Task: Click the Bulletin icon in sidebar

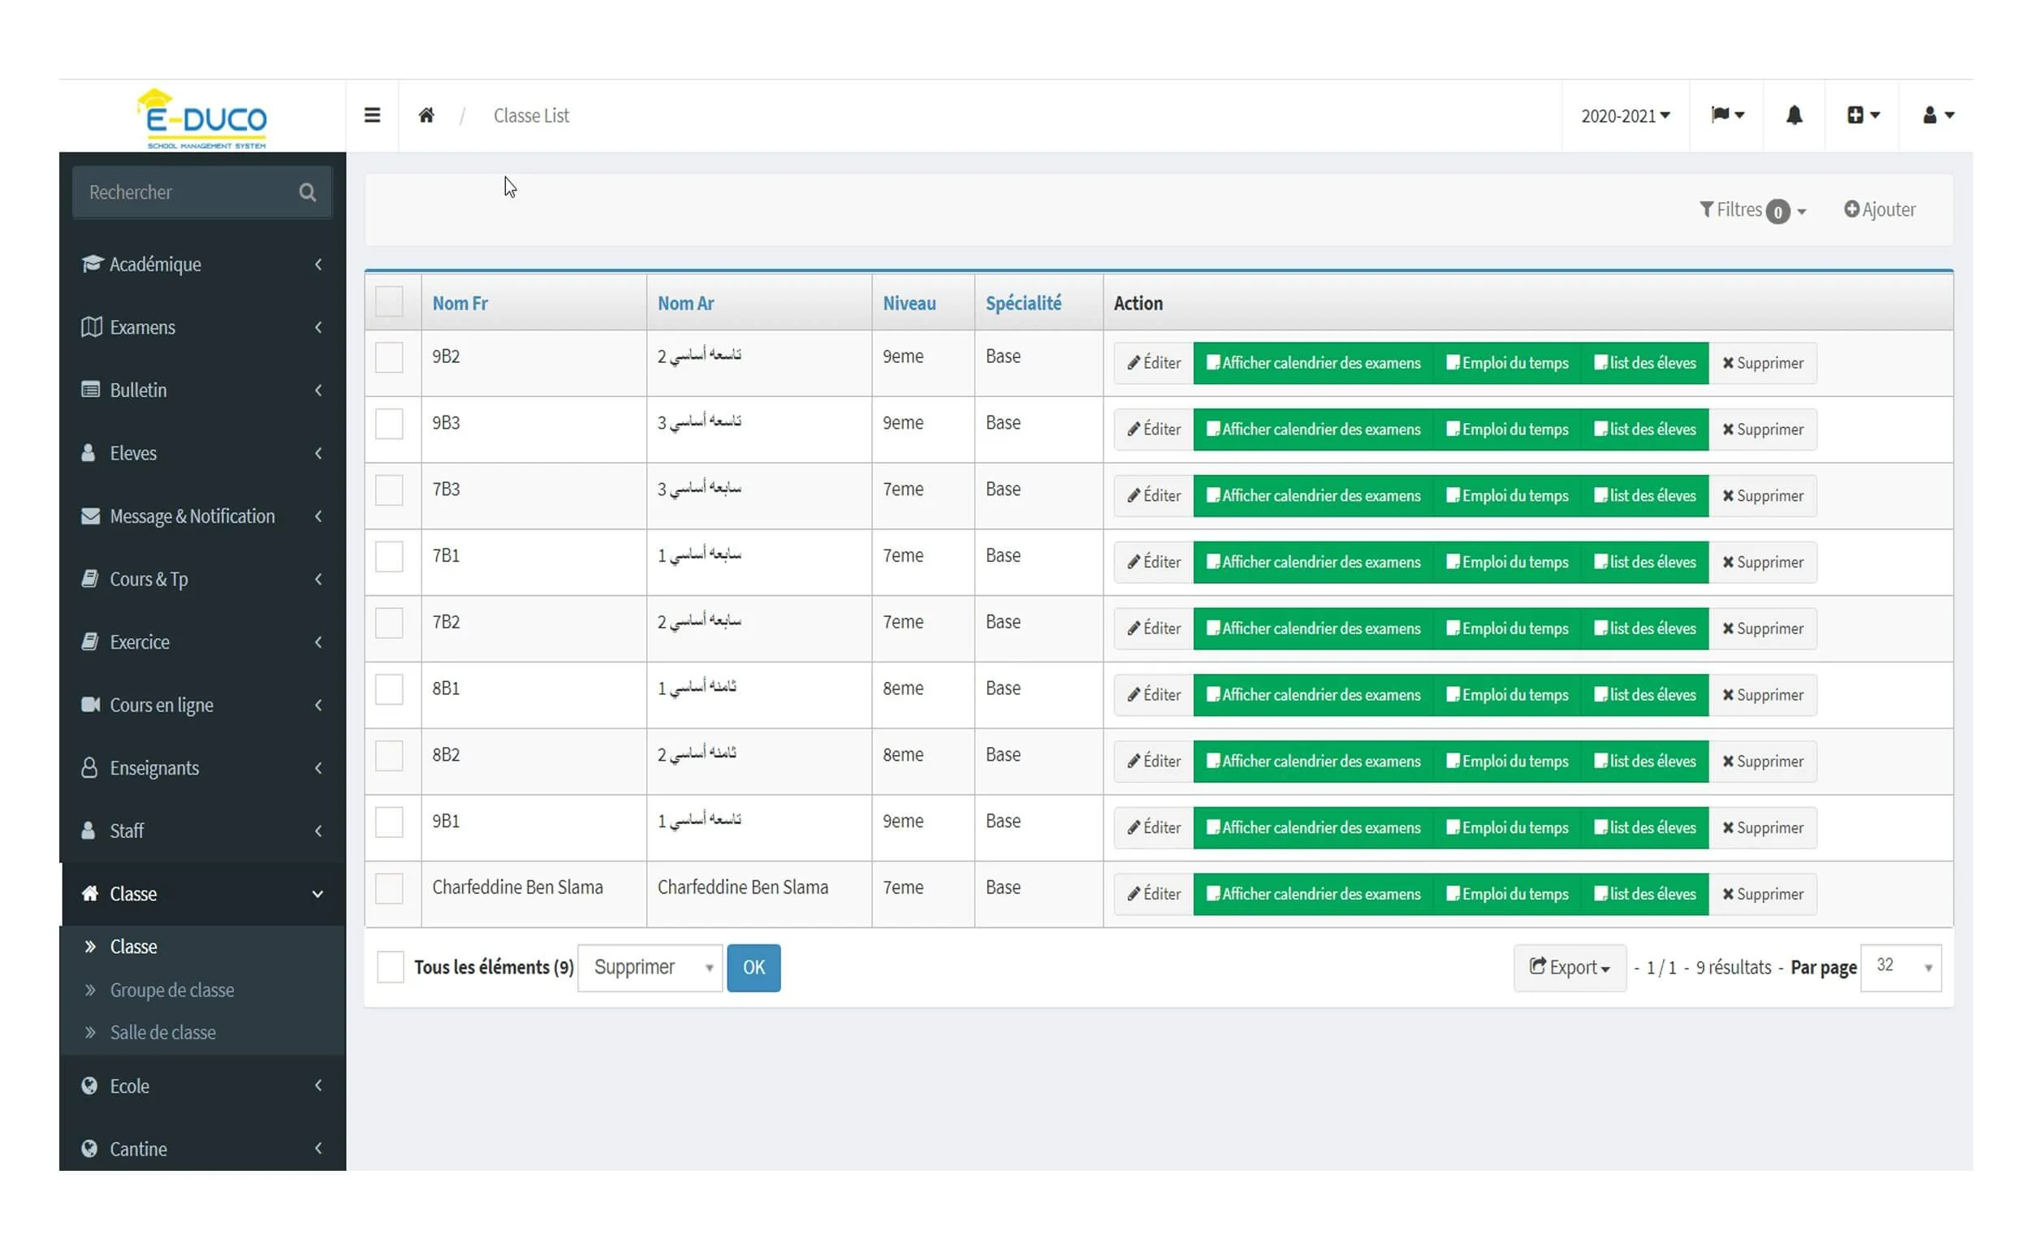Action: pyautogui.click(x=91, y=390)
